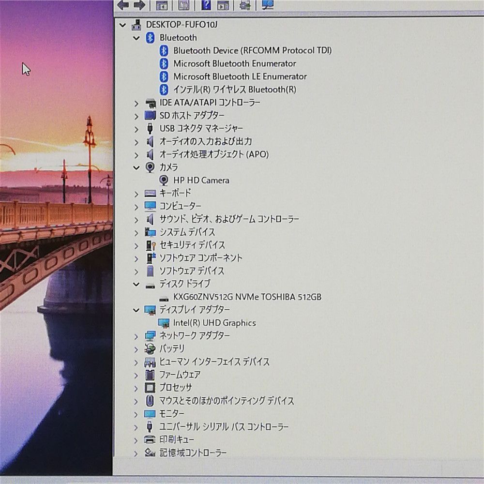Select the HP HD Camera device

201,180
